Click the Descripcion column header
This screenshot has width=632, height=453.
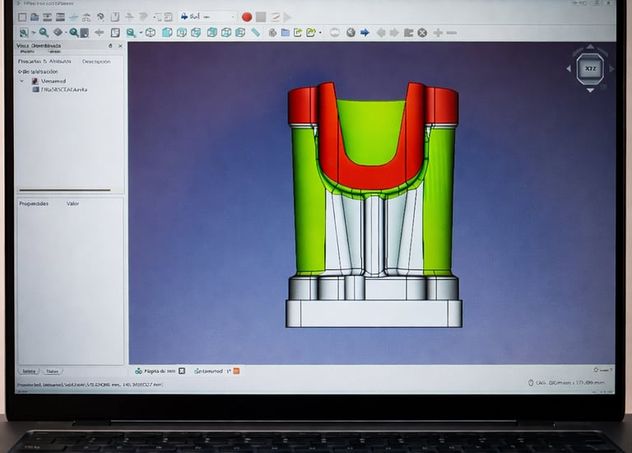[x=96, y=61]
